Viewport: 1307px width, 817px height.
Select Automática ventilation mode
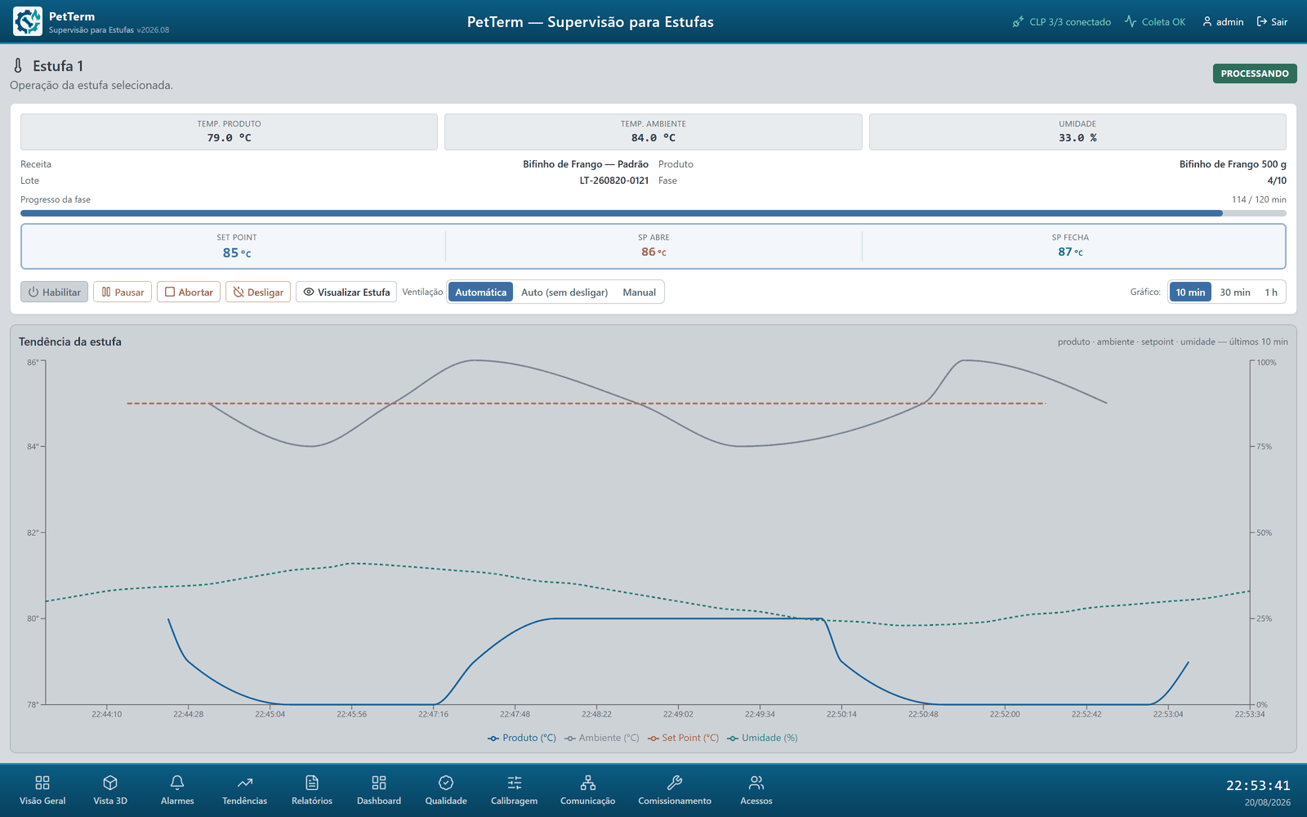coord(480,292)
